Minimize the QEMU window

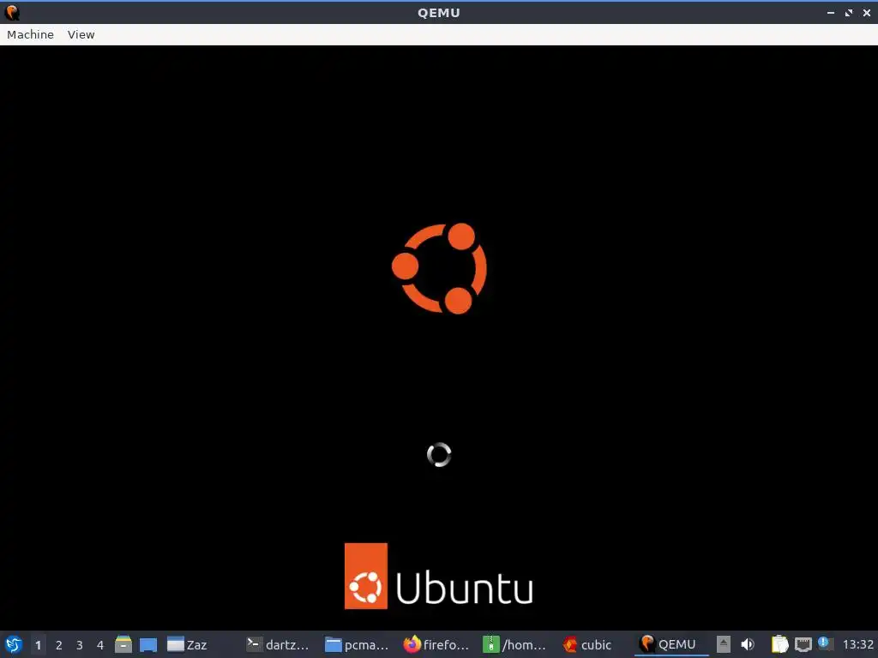click(830, 12)
